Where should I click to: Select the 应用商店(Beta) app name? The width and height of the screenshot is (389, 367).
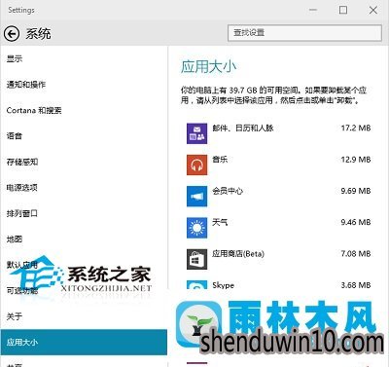[238, 254]
